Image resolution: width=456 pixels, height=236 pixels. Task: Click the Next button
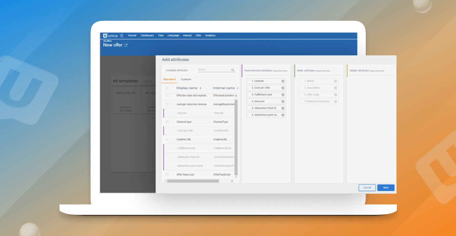pos(386,188)
